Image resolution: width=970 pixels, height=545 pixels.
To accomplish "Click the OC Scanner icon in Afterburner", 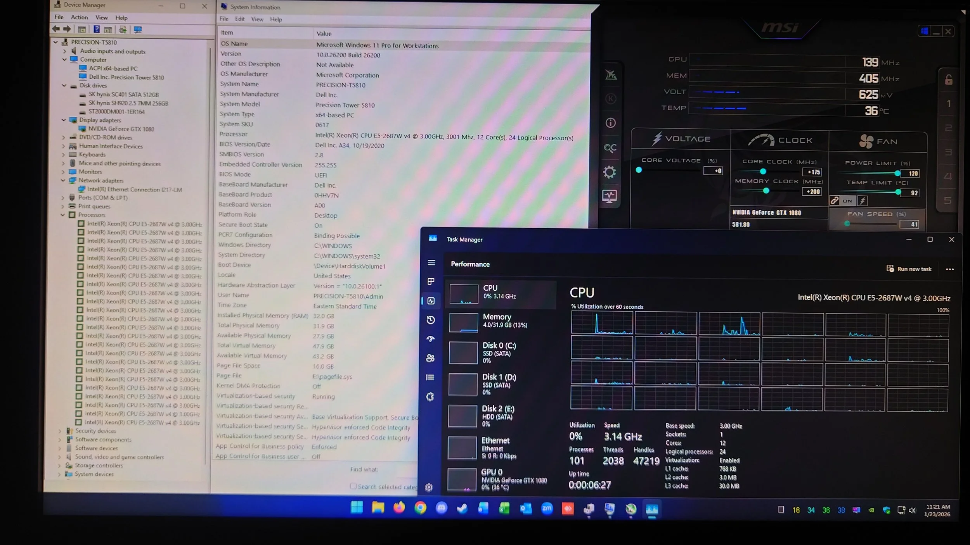I will [x=610, y=148].
